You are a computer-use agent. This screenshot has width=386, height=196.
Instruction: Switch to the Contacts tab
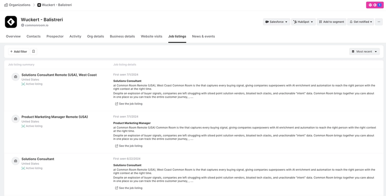[x=34, y=36]
